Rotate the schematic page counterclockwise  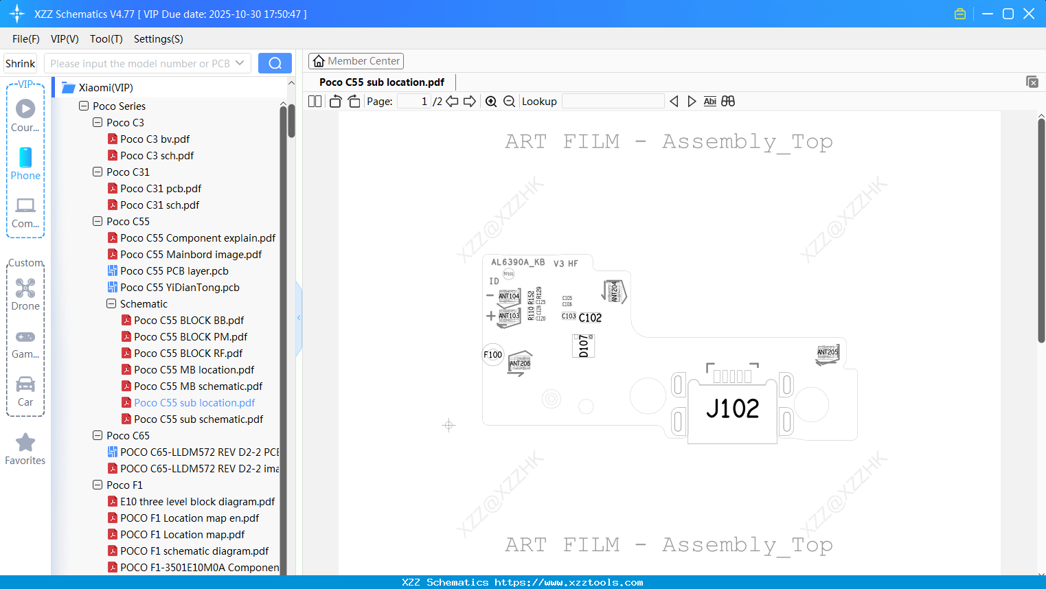click(x=334, y=101)
